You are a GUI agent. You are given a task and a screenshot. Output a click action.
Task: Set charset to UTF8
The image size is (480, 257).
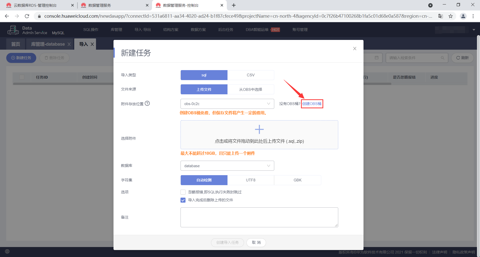251,180
